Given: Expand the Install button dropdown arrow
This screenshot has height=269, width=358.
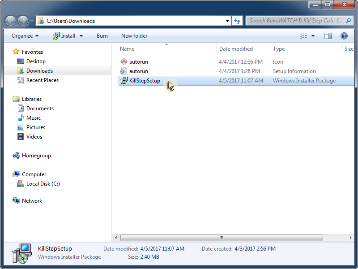Looking at the screenshot, I should point(81,36).
